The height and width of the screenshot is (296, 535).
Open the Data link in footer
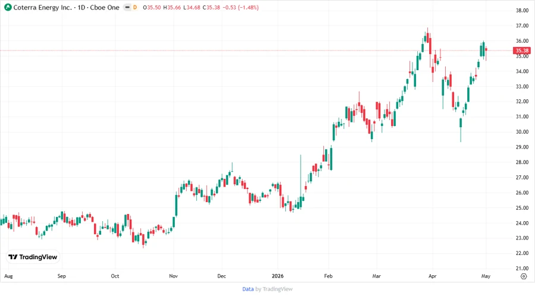pos(248,289)
